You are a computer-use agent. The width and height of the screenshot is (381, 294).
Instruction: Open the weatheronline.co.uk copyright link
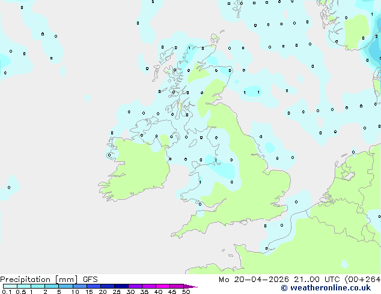326,288
